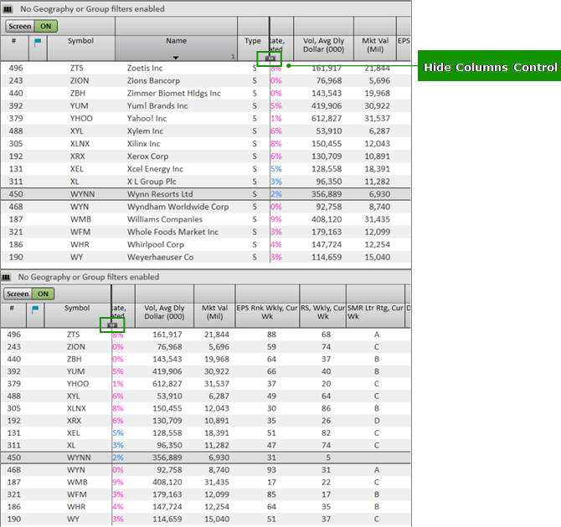Select the Xilinx Inc name cell
The image size is (561, 527).
(x=144, y=144)
